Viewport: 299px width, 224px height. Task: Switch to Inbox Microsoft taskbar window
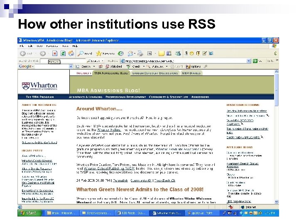(61, 213)
